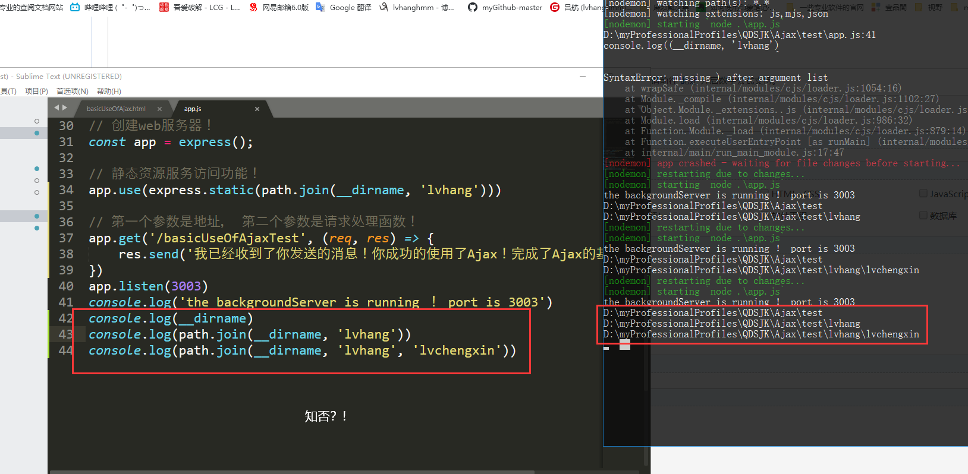This screenshot has height=474, width=968.
Task: Open the myGithub-master bookmark
Action: tap(505, 8)
